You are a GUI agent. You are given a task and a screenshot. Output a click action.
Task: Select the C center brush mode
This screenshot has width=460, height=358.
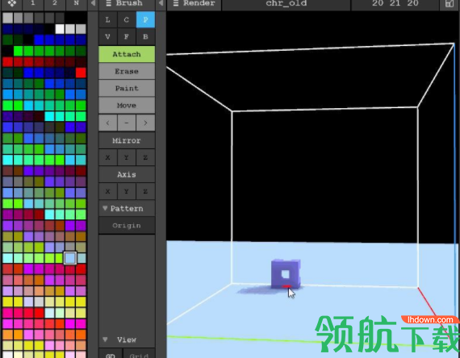[127, 20]
